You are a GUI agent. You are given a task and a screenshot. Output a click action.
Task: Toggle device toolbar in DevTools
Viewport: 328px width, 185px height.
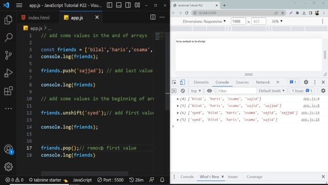[182, 82]
